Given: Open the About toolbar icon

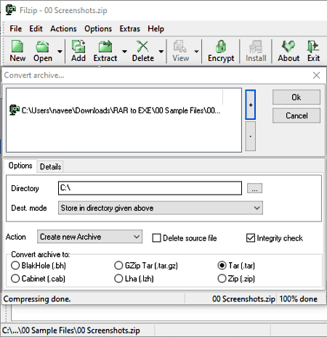Looking at the screenshot, I should point(288,51).
